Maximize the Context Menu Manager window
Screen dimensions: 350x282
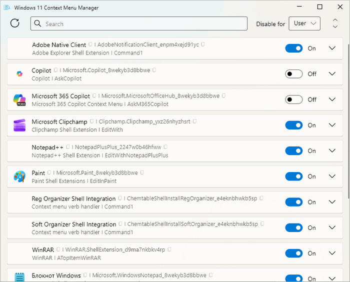(x=319, y=7)
